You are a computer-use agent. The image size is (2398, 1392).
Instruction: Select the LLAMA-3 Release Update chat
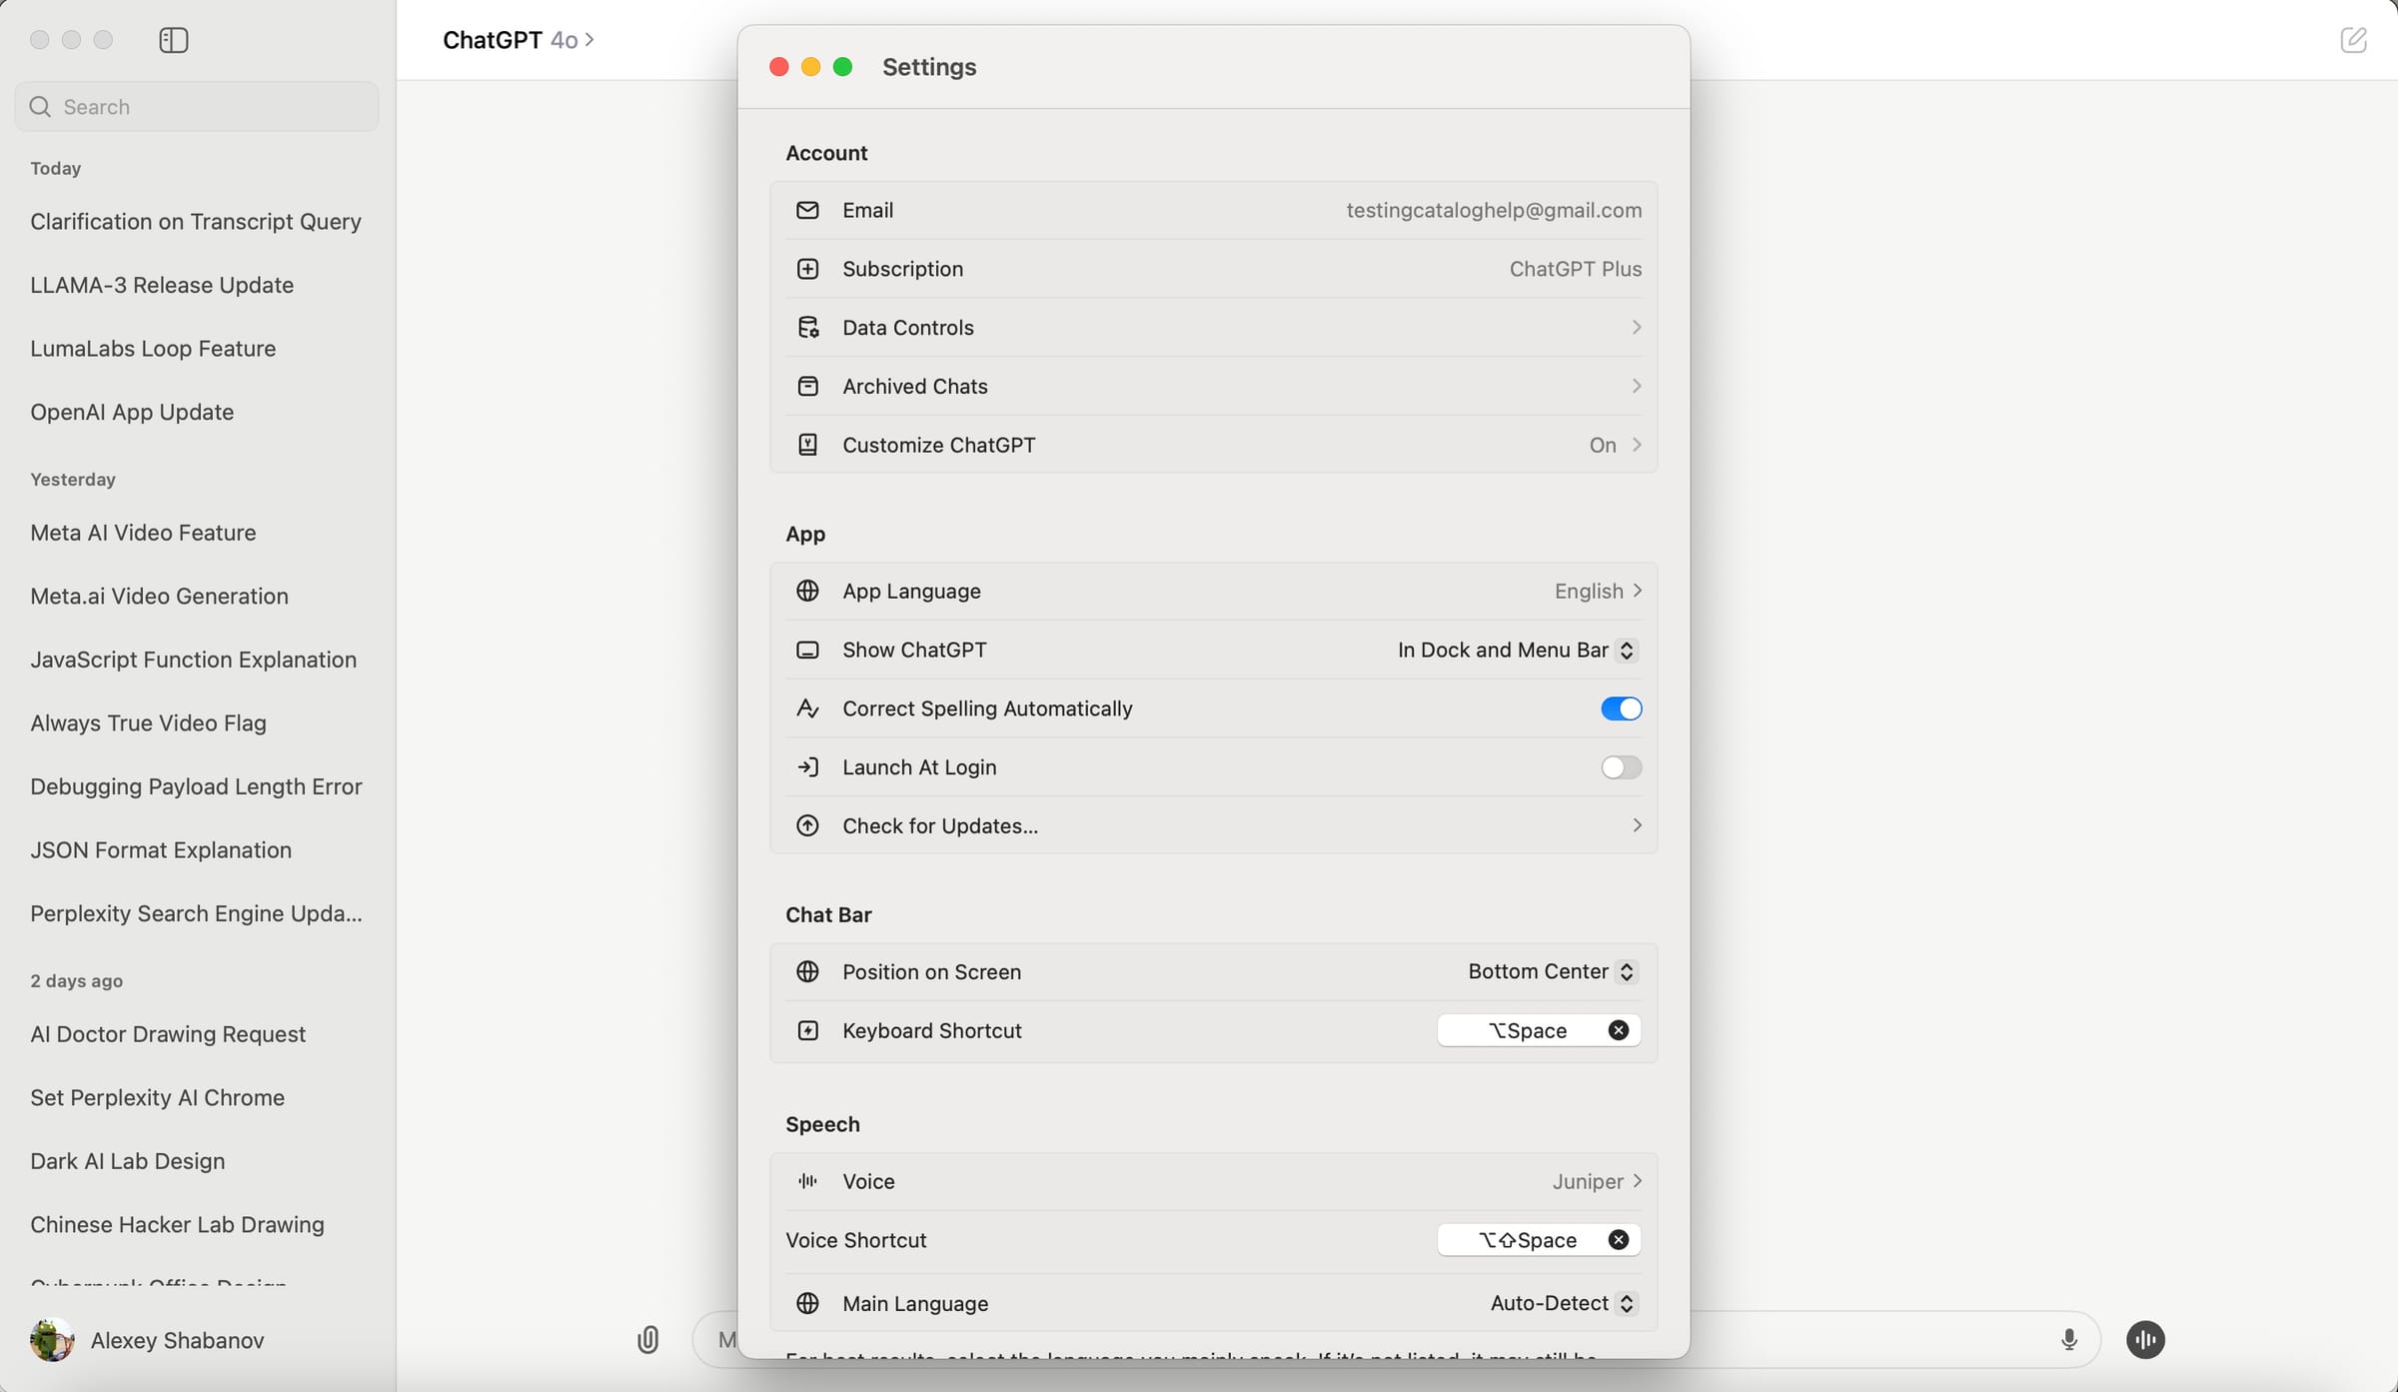[x=161, y=285]
